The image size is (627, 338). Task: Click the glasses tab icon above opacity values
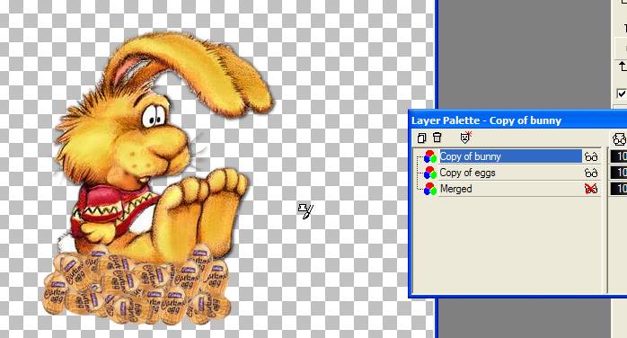pyautogui.click(x=620, y=138)
